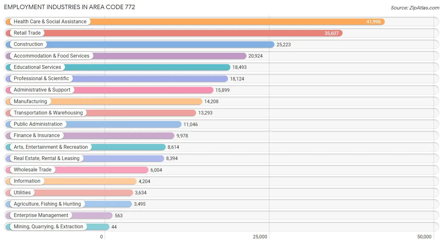The image size is (443, 244).
Task: Click the pink Wholesale Trade bar
Action: (77, 169)
